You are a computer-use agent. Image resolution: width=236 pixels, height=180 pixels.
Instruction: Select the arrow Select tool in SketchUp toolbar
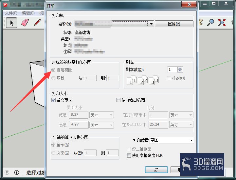click(11, 23)
